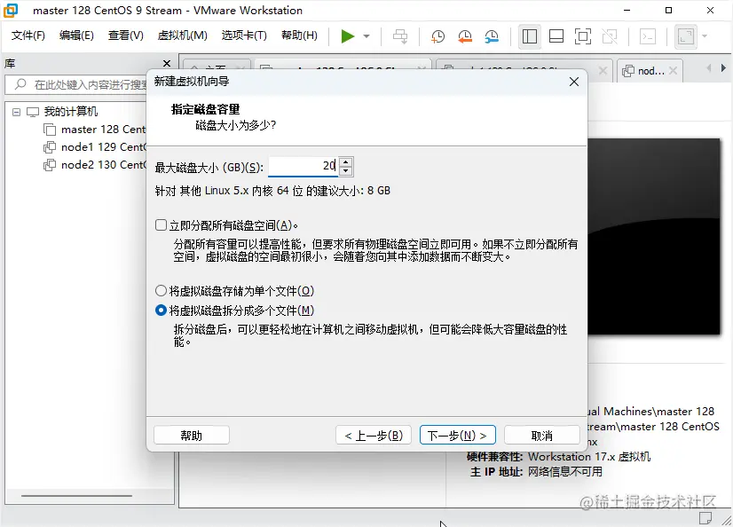
Task: Open the console view icon
Action: point(648,36)
